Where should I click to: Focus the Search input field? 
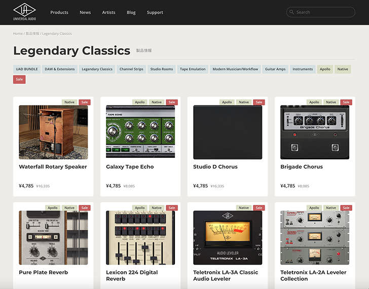(320, 12)
